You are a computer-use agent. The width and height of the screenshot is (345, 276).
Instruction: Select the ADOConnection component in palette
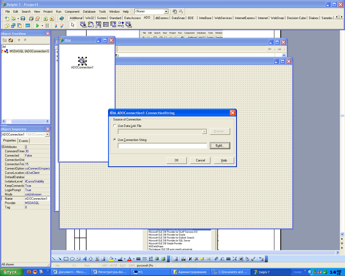[83, 25]
